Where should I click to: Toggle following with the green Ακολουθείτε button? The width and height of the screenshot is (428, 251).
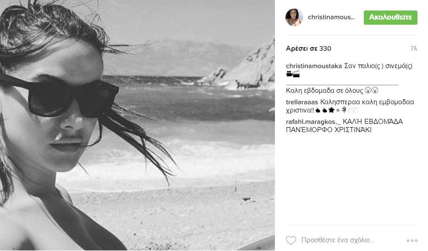[x=390, y=17]
